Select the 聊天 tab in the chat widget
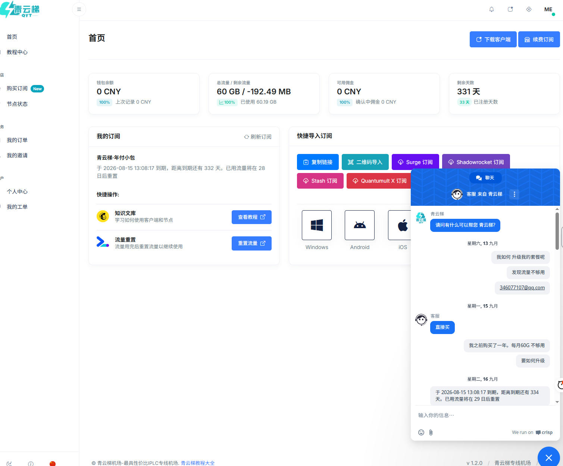The height and width of the screenshot is (466, 563). pos(485,178)
